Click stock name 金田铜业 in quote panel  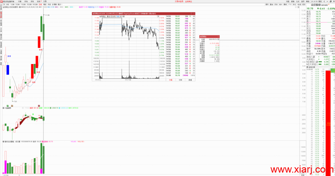point(316,5)
